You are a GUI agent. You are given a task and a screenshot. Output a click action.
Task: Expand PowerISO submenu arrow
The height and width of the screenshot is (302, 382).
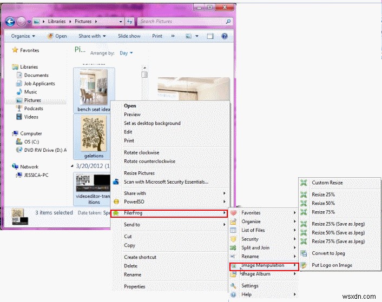coord(224,202)
